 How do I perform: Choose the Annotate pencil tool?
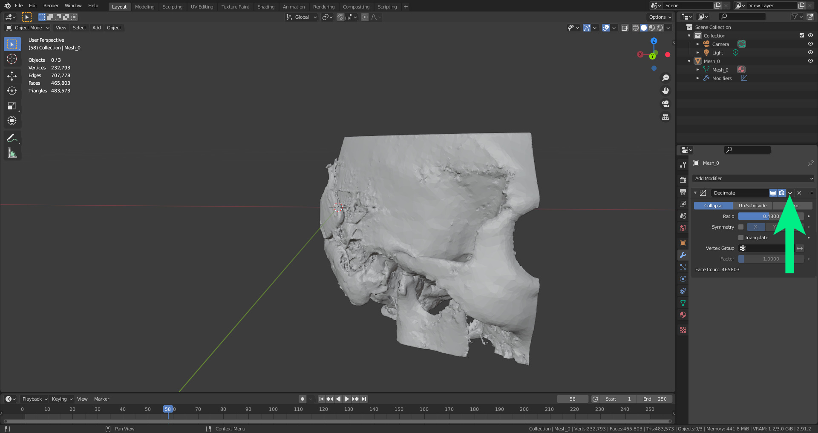[12, 138]
